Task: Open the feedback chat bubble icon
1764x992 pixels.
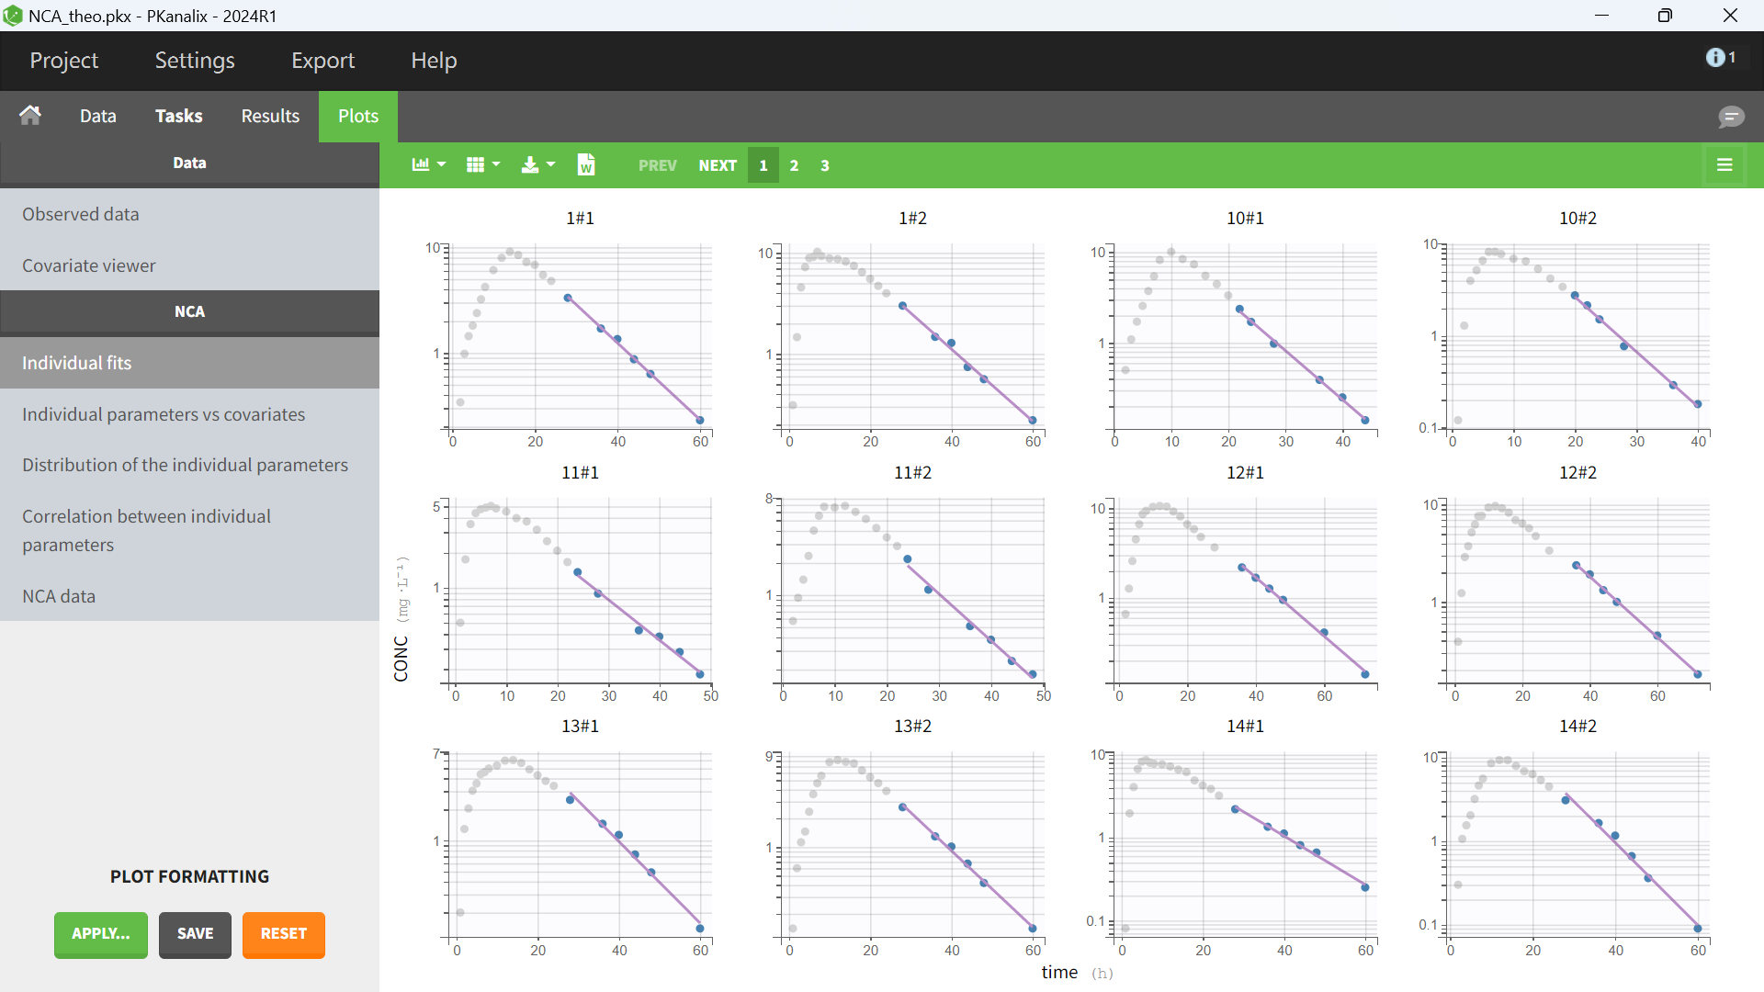Action: click(1731, 117)
